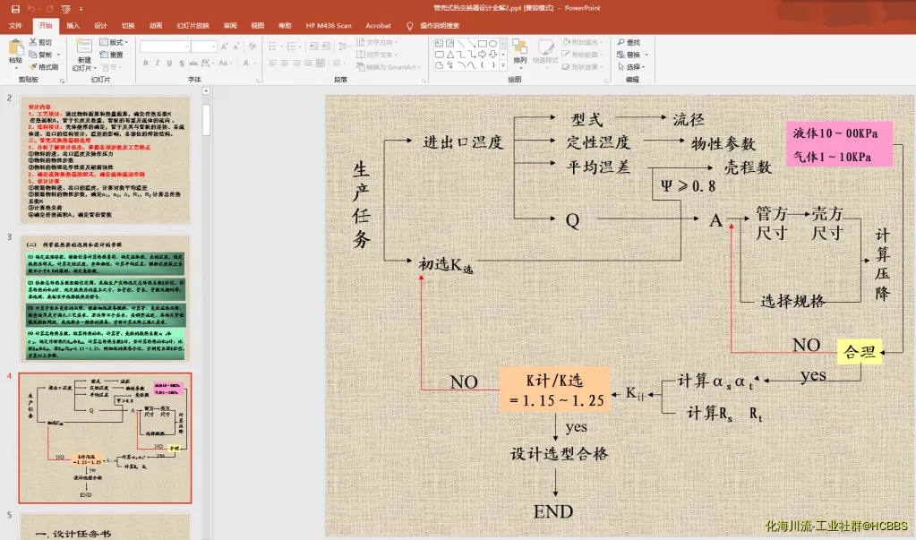Open the Acrobat tab
Screen dimensions: 916x540
coord(378,26)
